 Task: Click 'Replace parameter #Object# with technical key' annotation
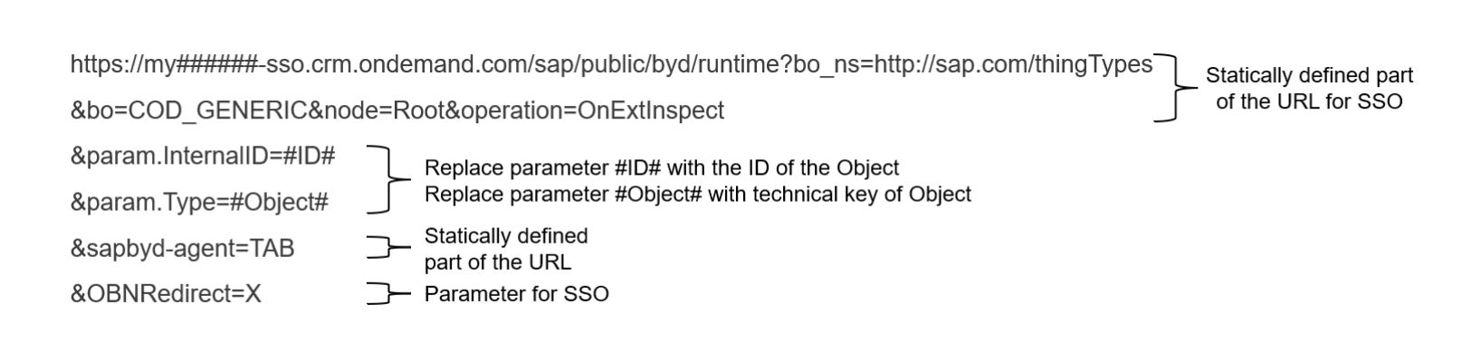coord(697,195)
